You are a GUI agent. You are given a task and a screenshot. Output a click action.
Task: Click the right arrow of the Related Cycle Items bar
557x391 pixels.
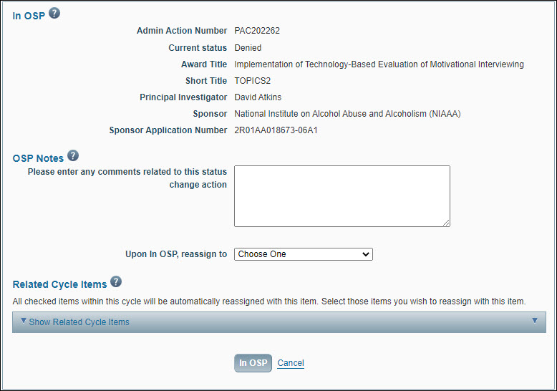(x=535, y=321)
